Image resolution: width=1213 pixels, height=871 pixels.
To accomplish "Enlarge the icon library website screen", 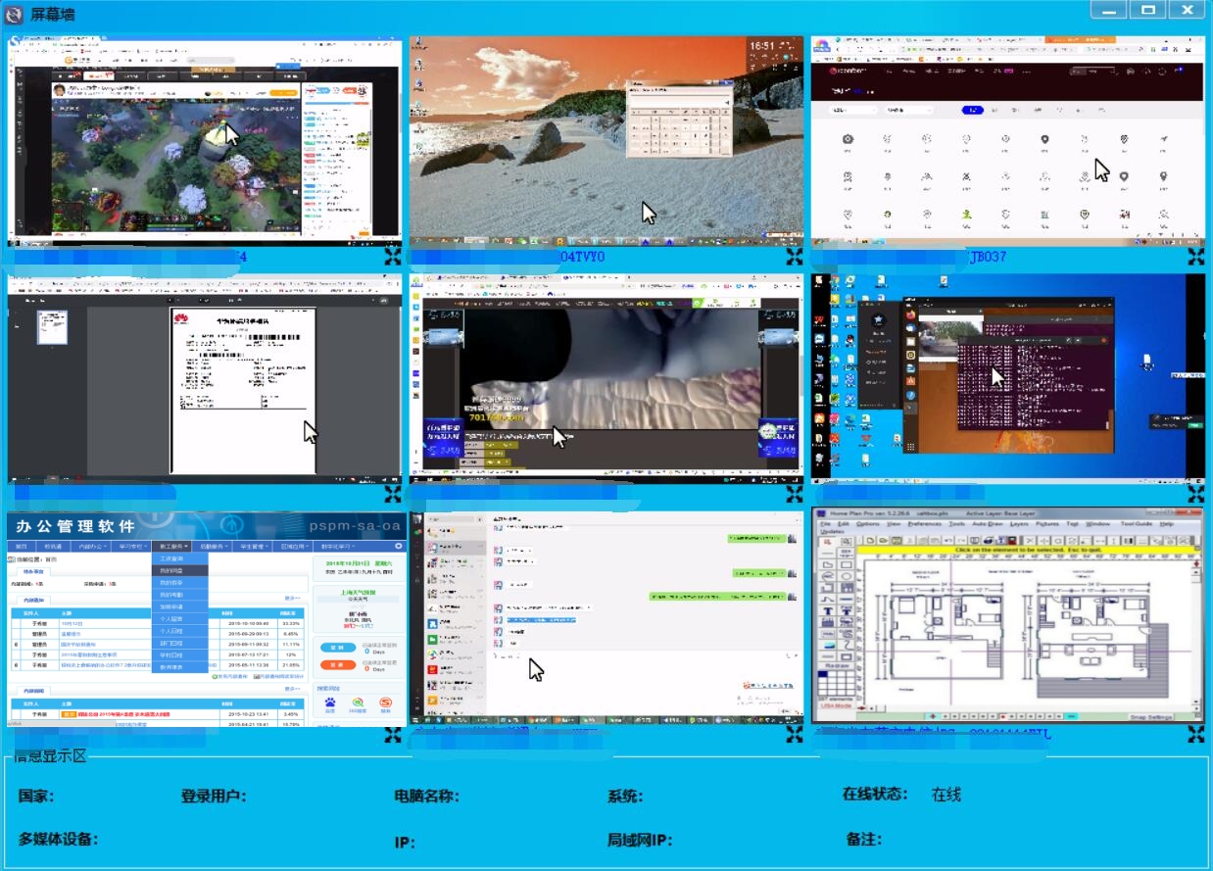I will (1196, 257).
